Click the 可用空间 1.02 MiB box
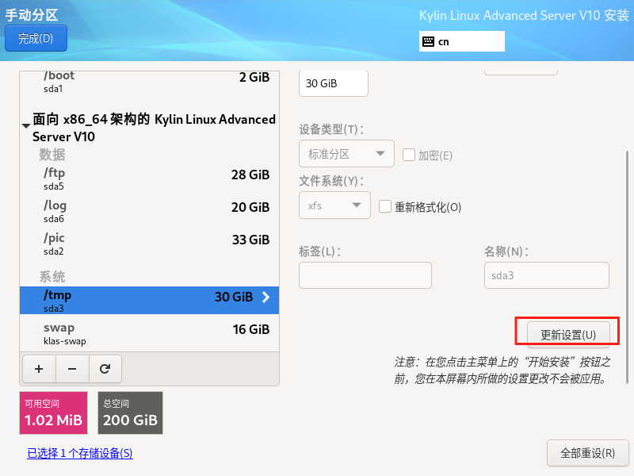 coord(53,413)
